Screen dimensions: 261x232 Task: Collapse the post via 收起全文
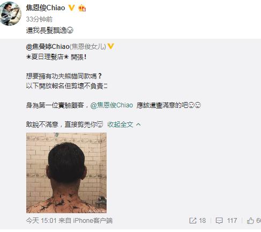tap(121, 125)
